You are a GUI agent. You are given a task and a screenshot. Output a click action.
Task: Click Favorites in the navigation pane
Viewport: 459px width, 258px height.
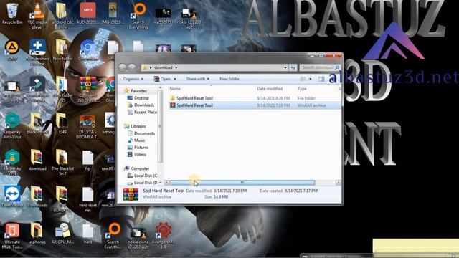[x=138, y=91]
